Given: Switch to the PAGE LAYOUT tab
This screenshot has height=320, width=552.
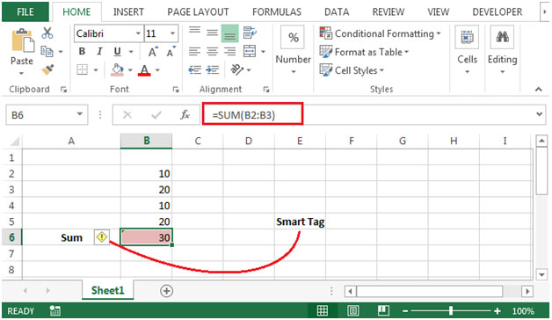Looking at the screenshot, I should [198, 12].
